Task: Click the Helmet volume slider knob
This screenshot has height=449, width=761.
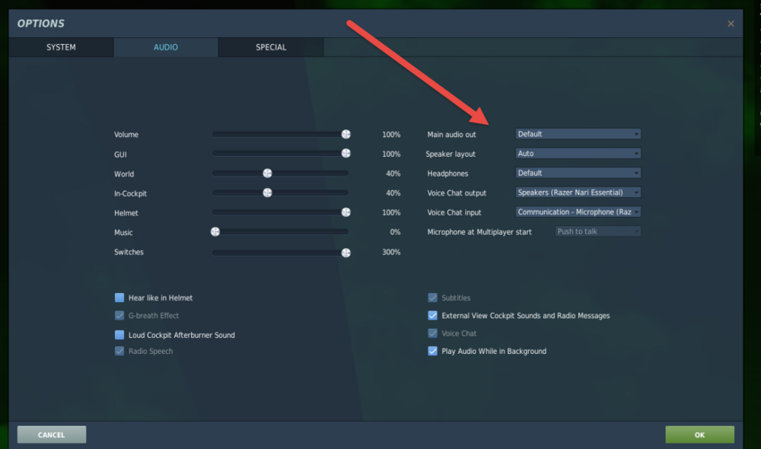Action: pos(346,212)
